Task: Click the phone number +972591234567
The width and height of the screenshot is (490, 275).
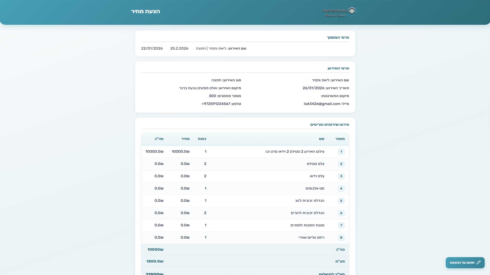Action: coord(216,104)
